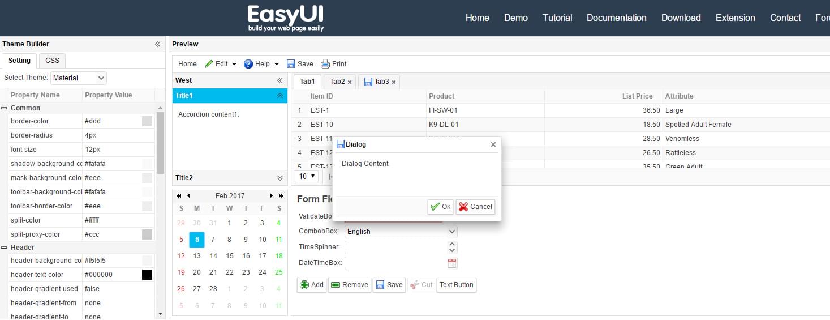Click inside the TimeSpinner input field
The image size is (830, 320).
coord(395,248)
